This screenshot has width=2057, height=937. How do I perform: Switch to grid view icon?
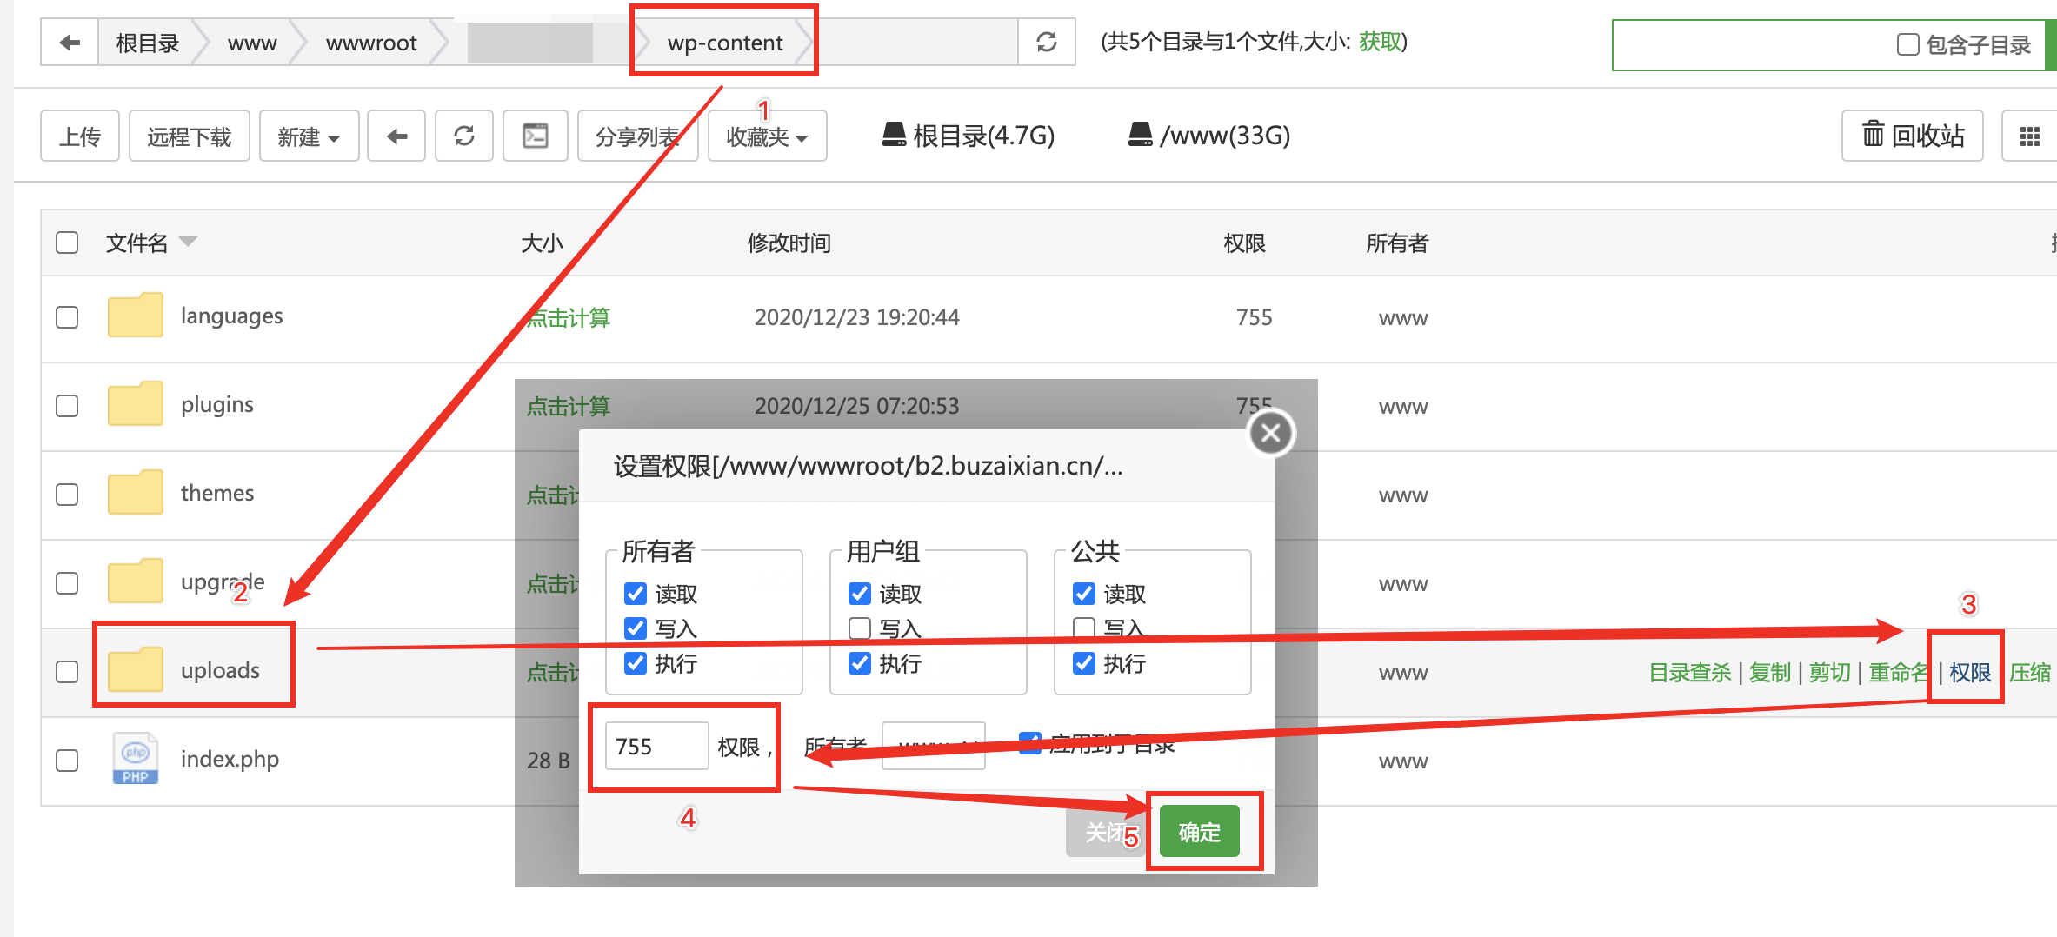click(2030, 136)
